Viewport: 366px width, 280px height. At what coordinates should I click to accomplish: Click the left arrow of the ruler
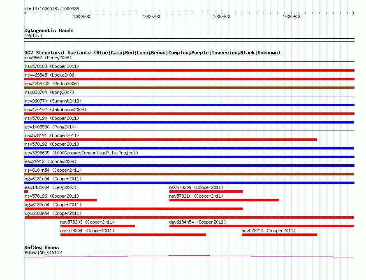(25, 13)
